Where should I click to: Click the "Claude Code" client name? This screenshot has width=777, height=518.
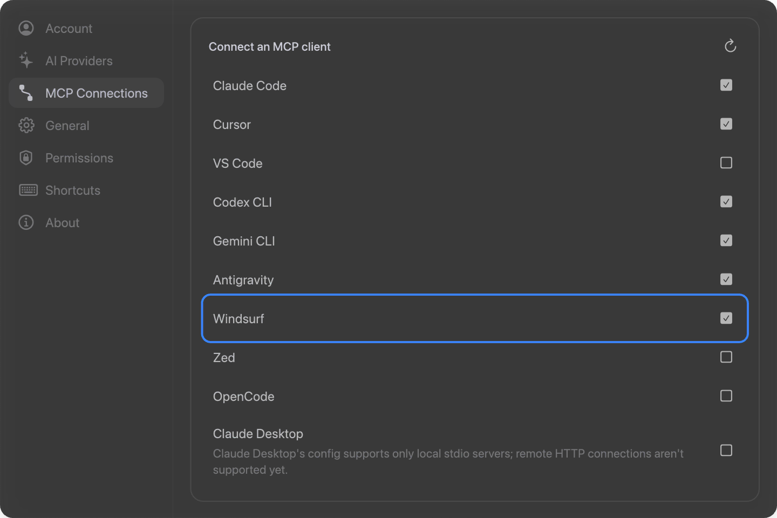[x=249, y=86]
